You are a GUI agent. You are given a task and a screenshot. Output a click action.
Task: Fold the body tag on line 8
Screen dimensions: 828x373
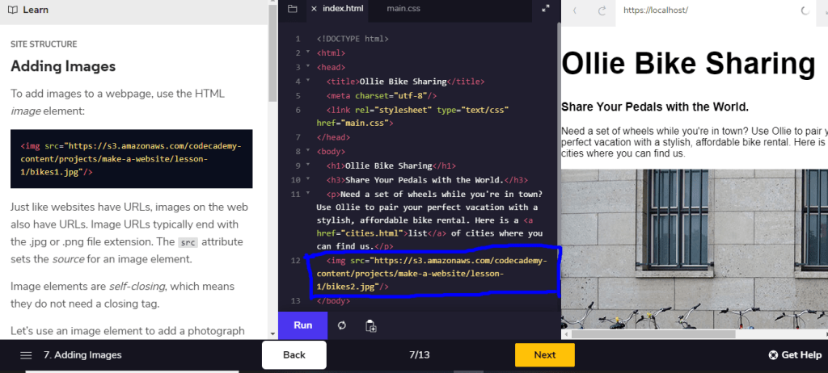(308, 151)
